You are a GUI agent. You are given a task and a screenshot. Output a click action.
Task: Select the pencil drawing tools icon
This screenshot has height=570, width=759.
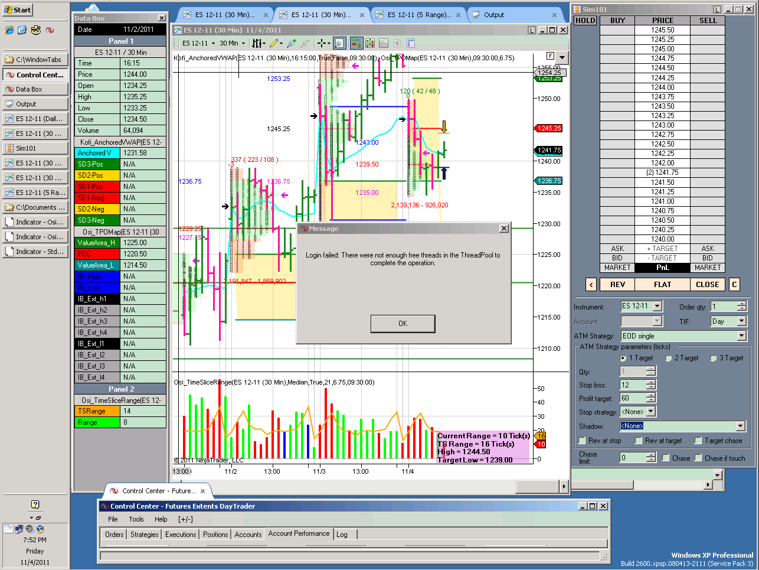pyautogui.click(x=276, y=43)
